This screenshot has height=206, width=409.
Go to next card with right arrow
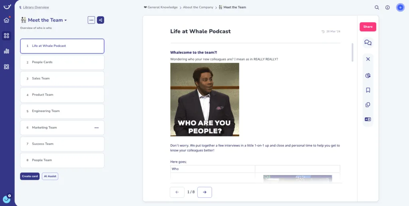click(x=204, y=192)
